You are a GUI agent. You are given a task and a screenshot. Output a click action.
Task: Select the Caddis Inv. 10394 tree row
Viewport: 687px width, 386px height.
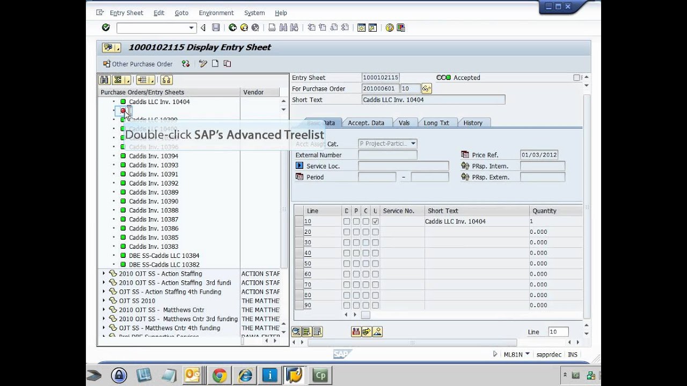click(154, 156)
